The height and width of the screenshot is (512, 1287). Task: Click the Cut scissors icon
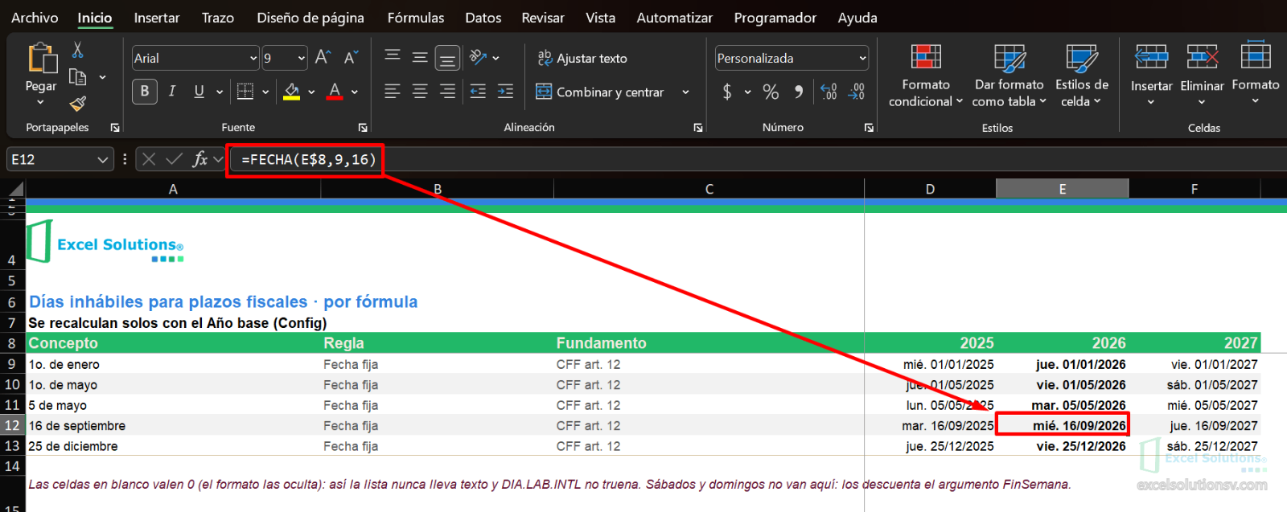pyautogui.click(x=77, y=50)
